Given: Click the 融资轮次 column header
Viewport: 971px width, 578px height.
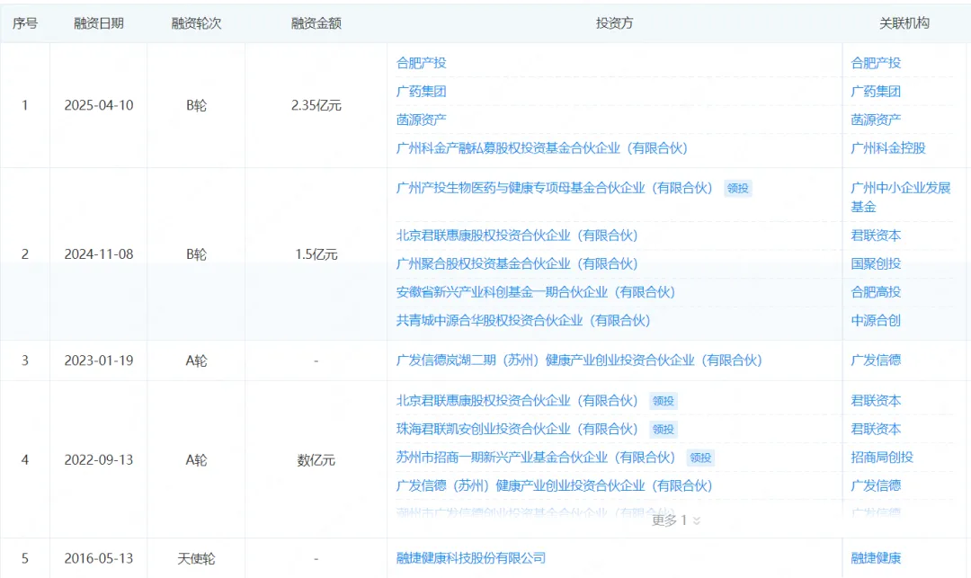Looking at the screenshot, I should [x=196, y=23].
